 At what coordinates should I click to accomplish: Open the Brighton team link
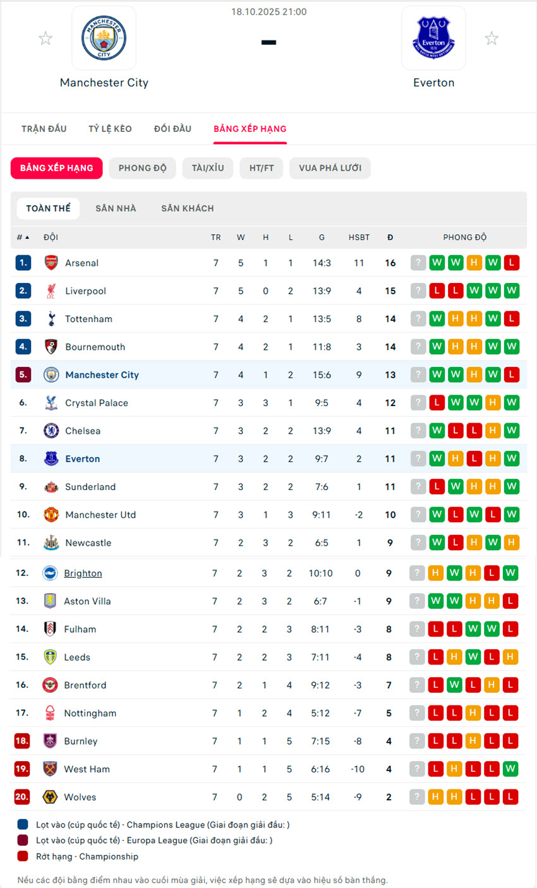pyautogui.click(x=83, y=573)
